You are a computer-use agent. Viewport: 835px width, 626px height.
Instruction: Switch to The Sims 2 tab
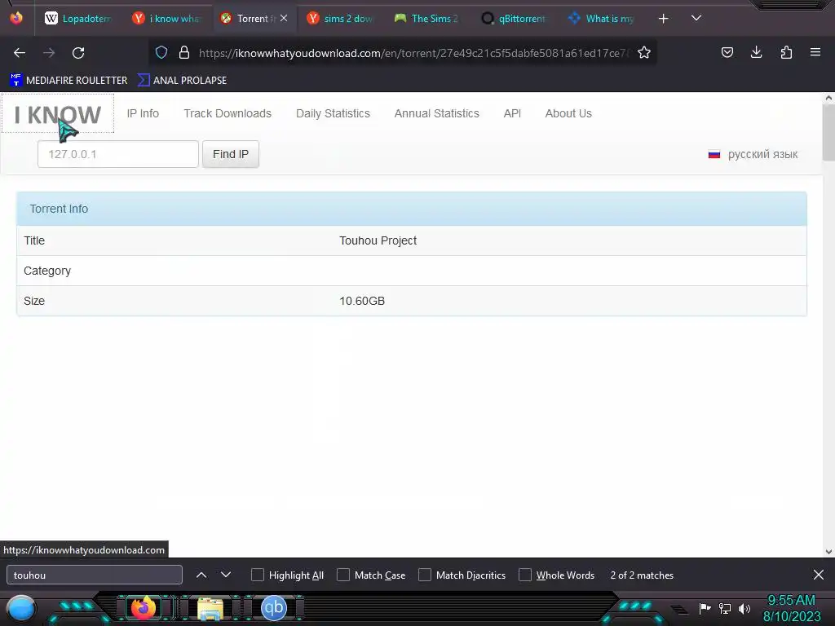pyautogui.click(x=428, y=19)
